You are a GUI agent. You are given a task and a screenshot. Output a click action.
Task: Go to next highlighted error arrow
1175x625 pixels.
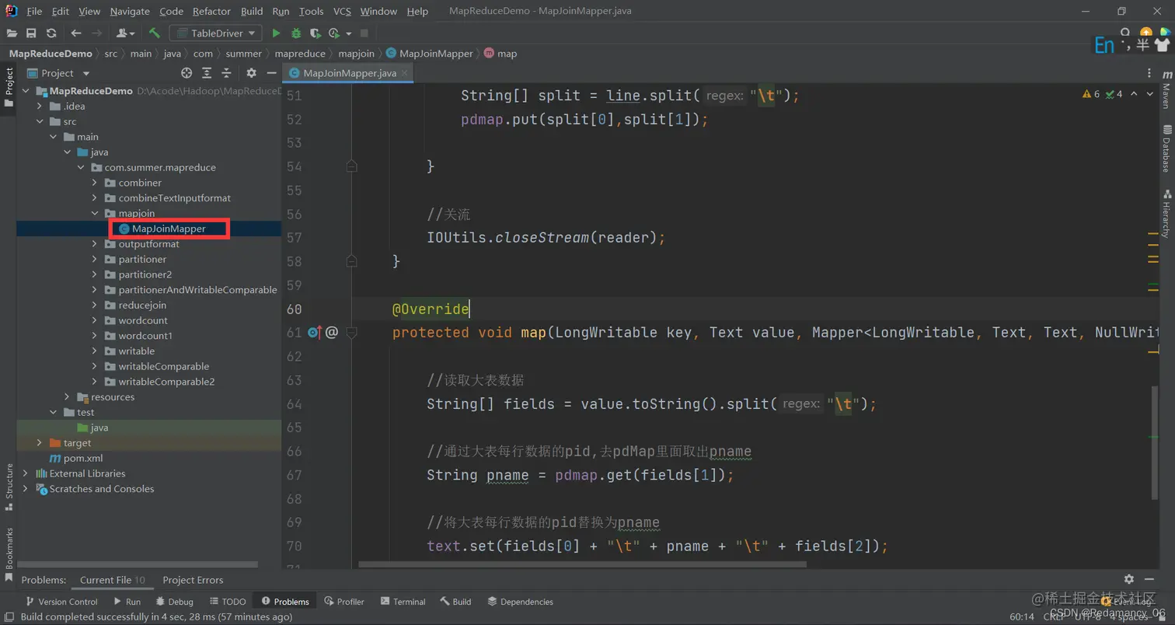point(1151,94)
